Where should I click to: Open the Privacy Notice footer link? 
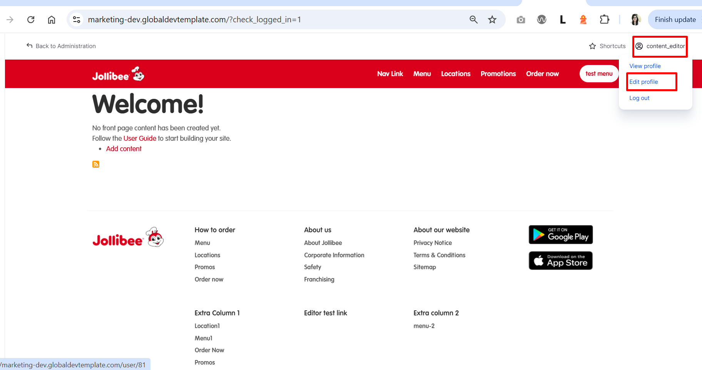[x=433, y=243]
